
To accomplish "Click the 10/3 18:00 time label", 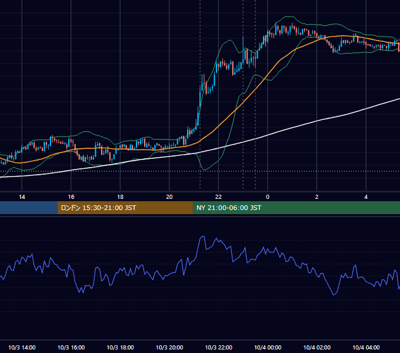I will tap(120, 347).
